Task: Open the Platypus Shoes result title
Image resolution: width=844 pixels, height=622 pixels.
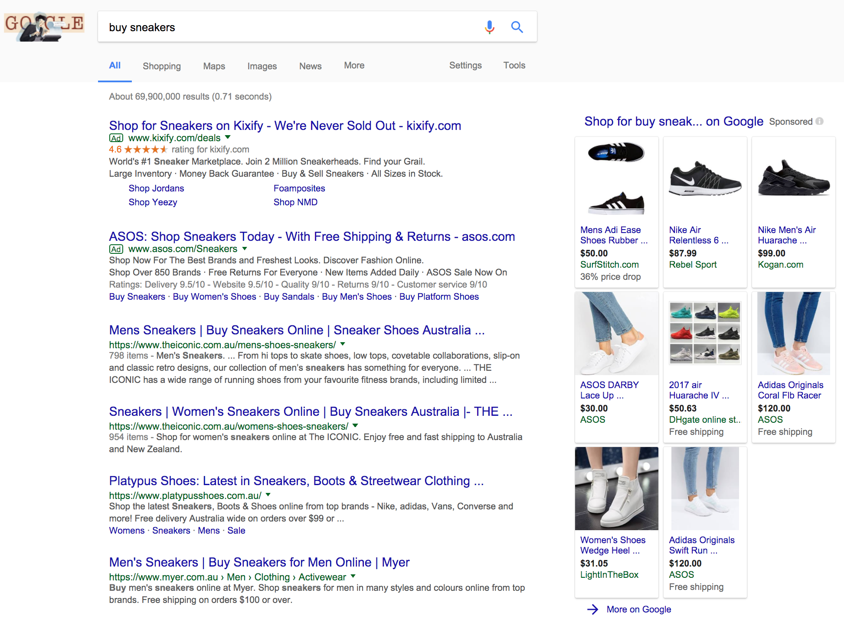Action: [296, 481]
